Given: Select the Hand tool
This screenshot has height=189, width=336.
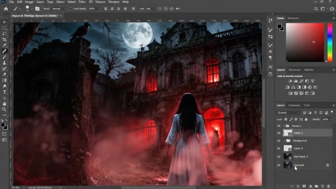Looking at the screenshot, I should point(4,104).
